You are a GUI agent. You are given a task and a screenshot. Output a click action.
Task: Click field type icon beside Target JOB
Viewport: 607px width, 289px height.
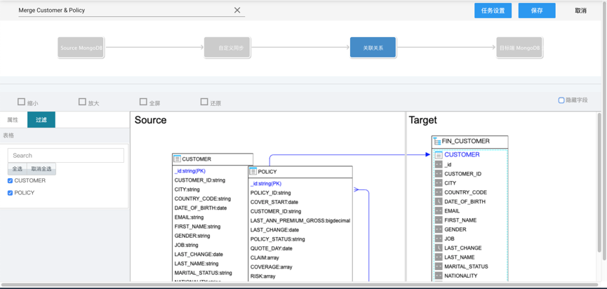point(439,238)
